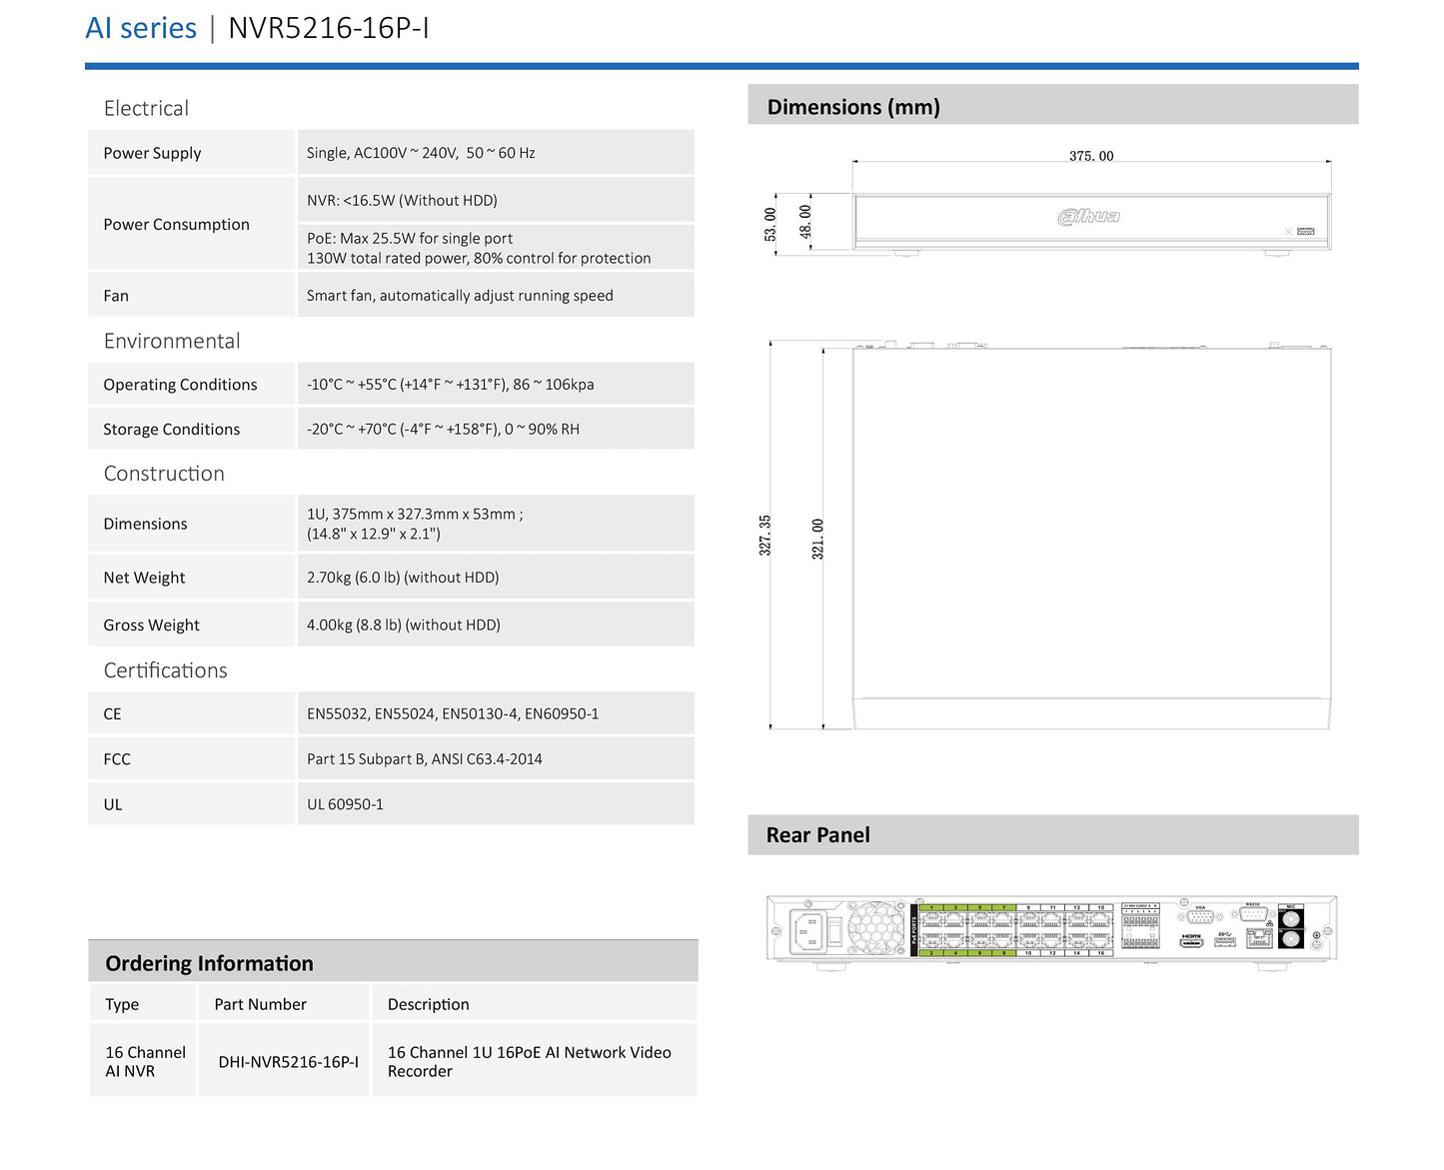This screenshot has width=1444, height=1170.
Task: Click the power rocker switch on rear panel
Action: coord(835,931)
